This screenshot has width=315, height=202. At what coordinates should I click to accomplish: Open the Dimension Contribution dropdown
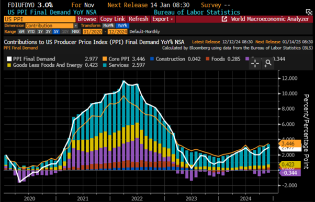pyautogui.click(x=75, y=26)
